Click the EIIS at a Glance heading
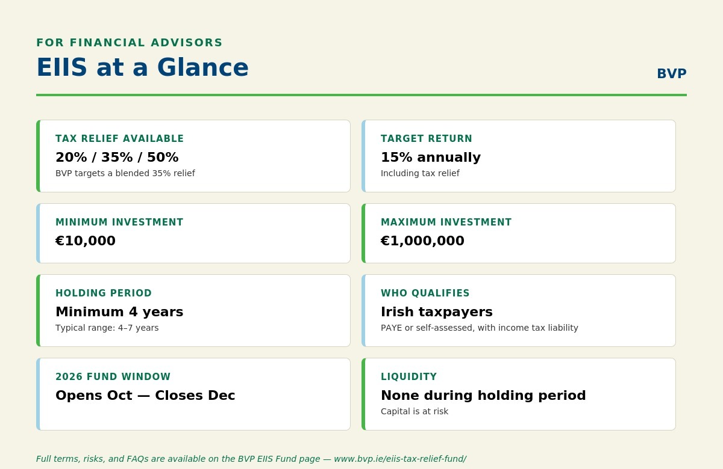 pos(142,67)
